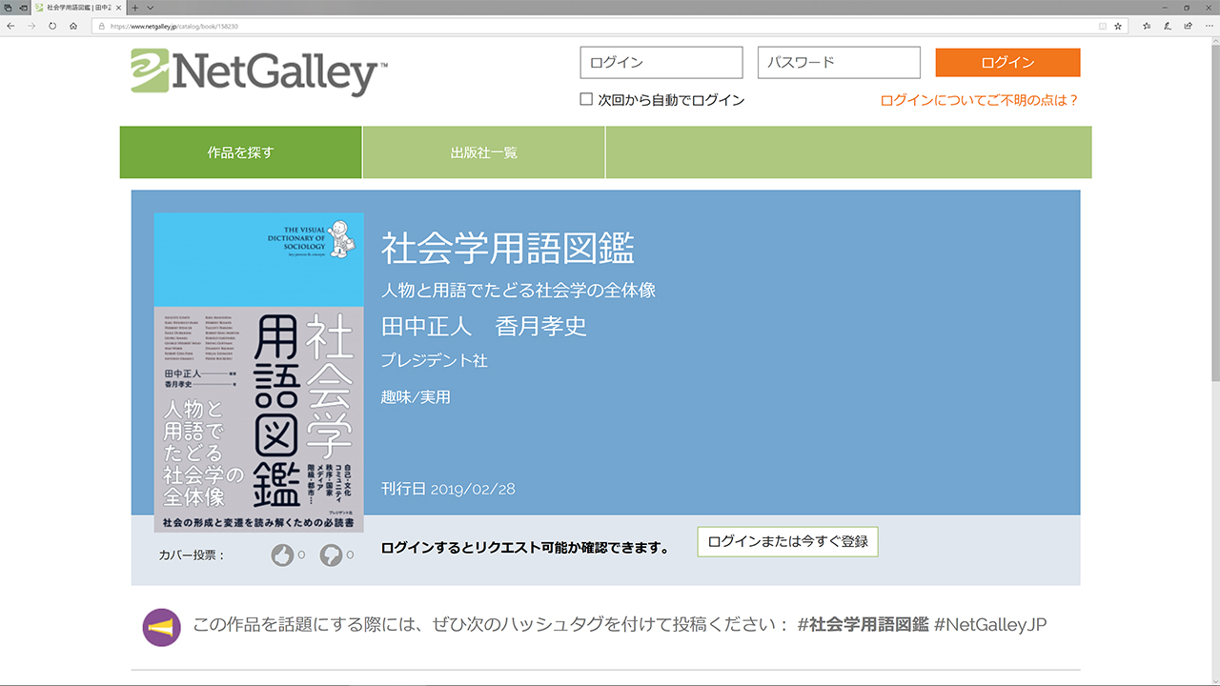1220x686 pixels.
Task: Click the author names 田中正人 香月孝史
Action: tap(484, 326)
